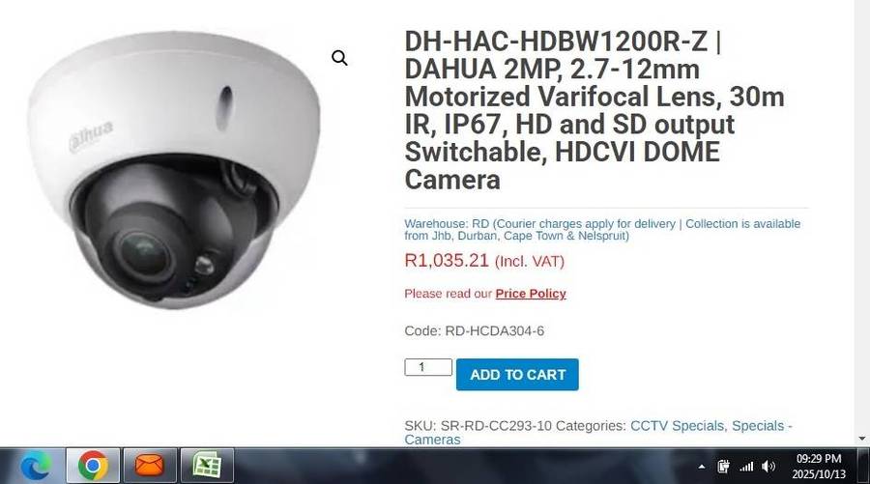
Task: Switch to Google Chrome in taskbar
Action: (93, 465)
